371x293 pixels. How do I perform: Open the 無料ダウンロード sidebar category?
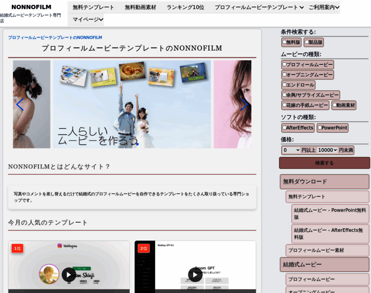(325, 182)
